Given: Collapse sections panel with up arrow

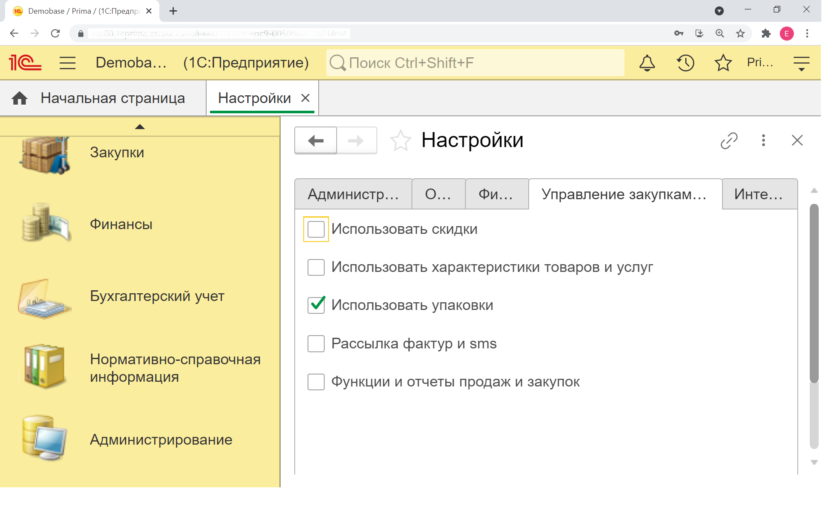Looking at the screenshot, I should 140,127.
